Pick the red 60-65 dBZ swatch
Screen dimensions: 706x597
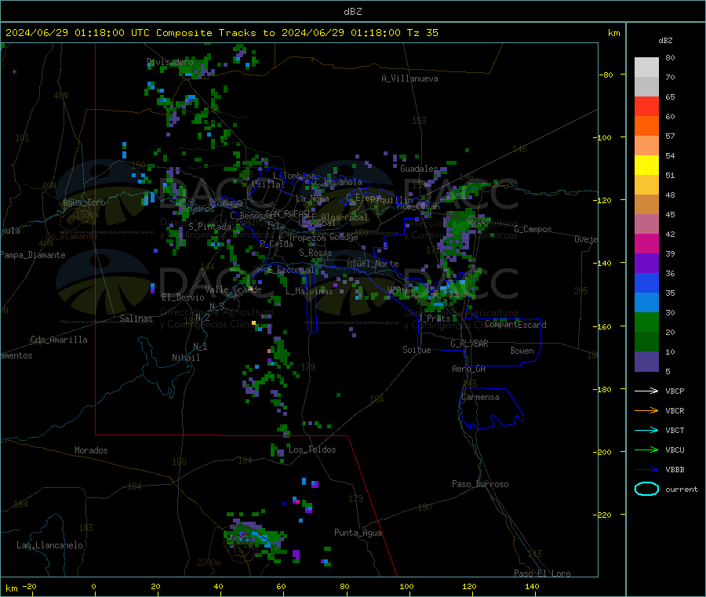(646, 106)
